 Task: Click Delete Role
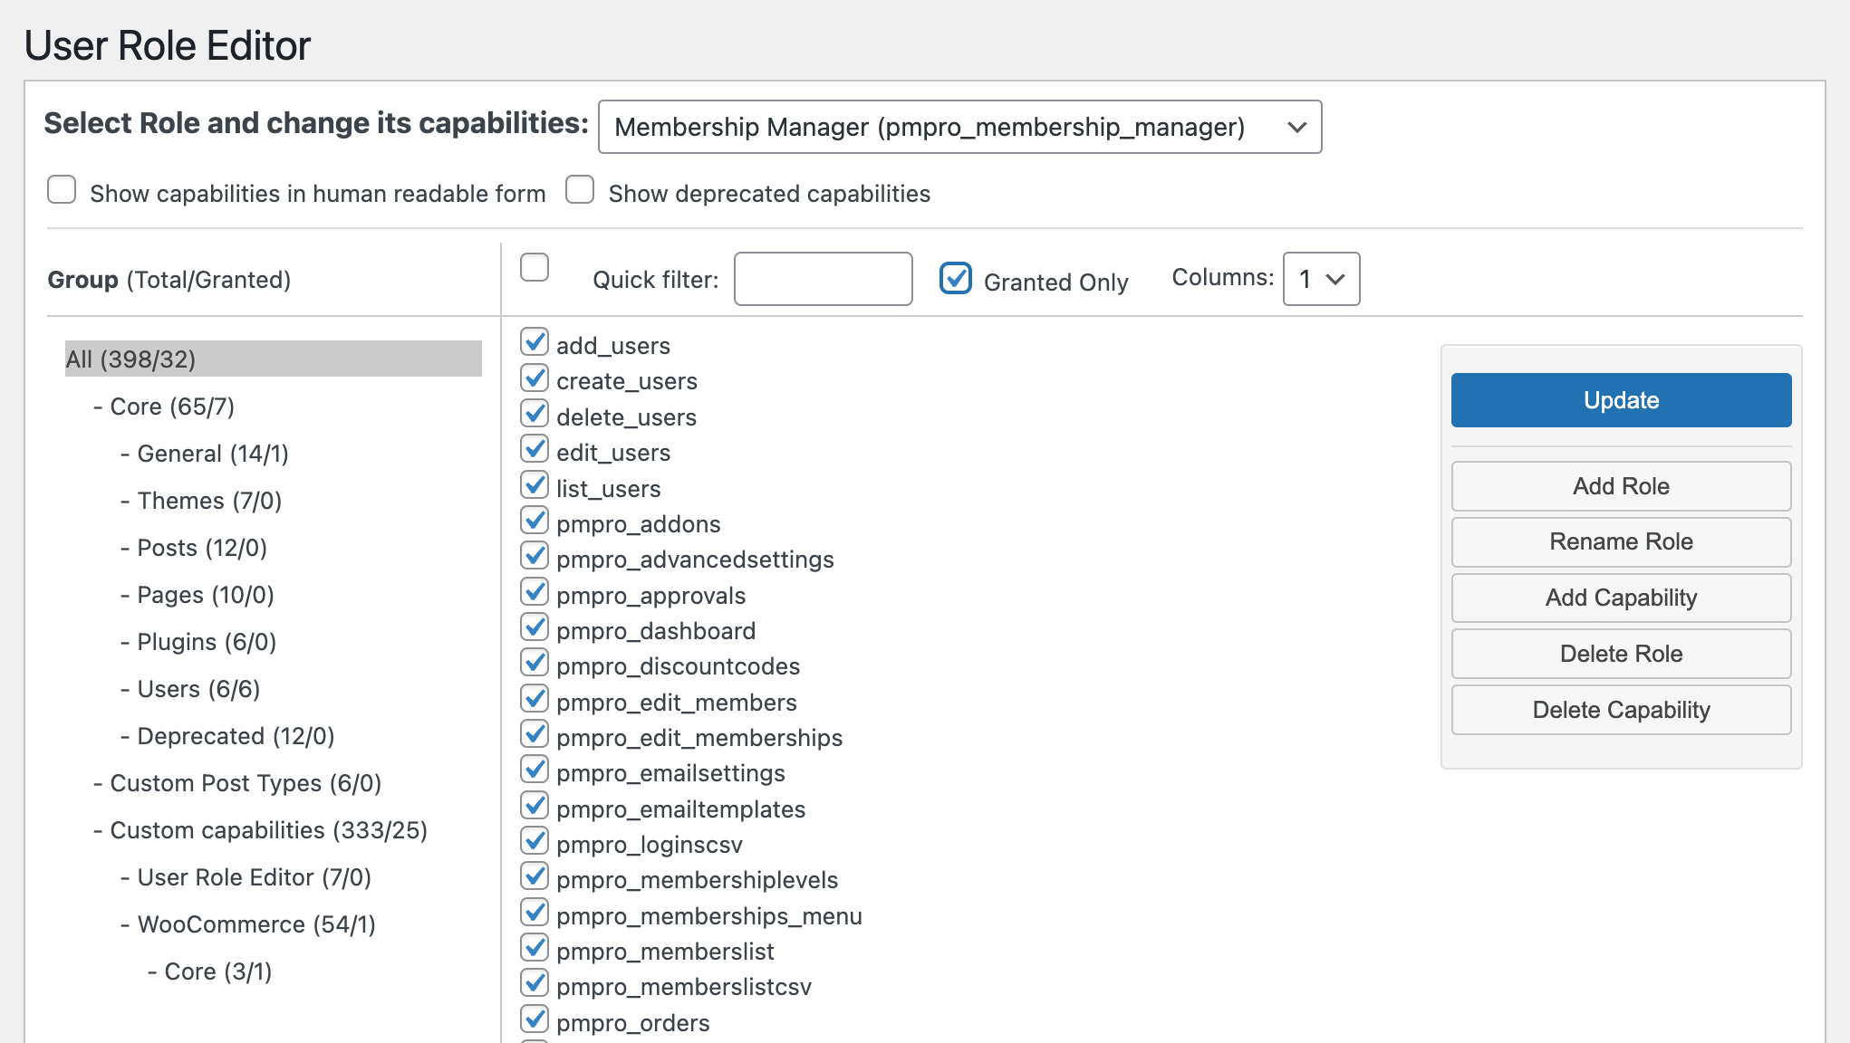(x=1621, y=653)
